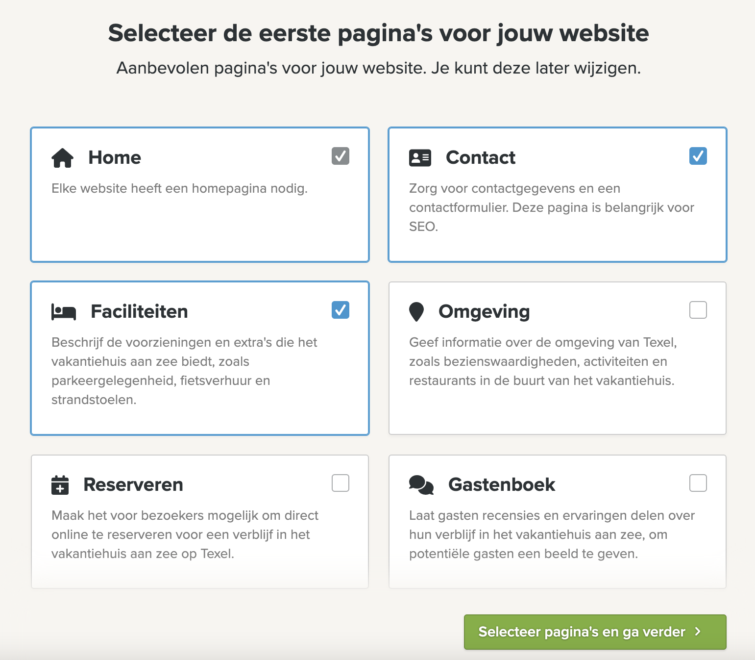The height and width of the screenshot is (660, 755).
Task: Click the map pin icon beside Omgeving
Action: [x=416, y=312]
